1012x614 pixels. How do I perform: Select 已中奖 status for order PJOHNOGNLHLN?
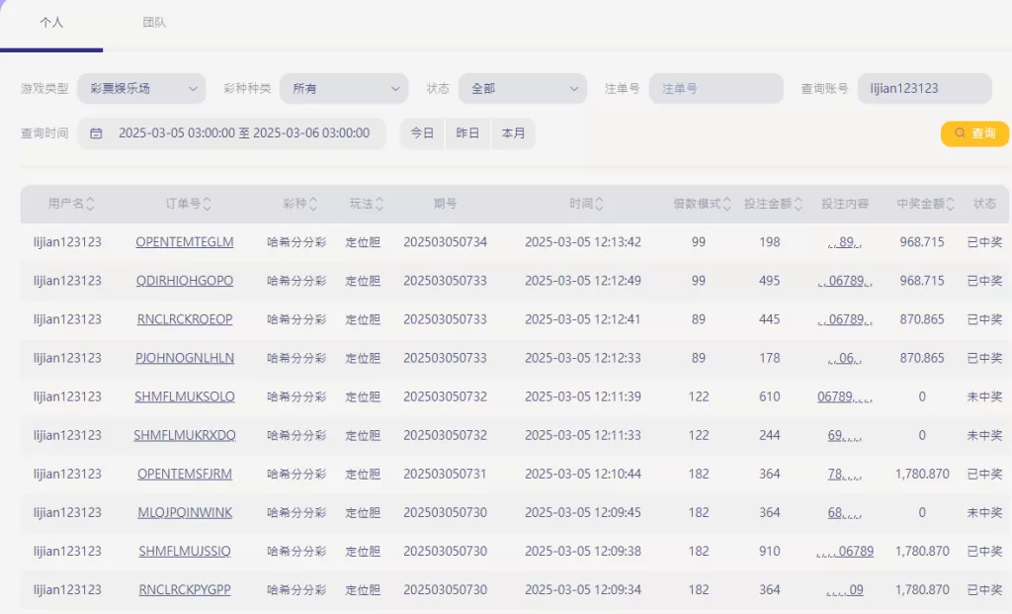pyautogui.click(x=984, y=358)
